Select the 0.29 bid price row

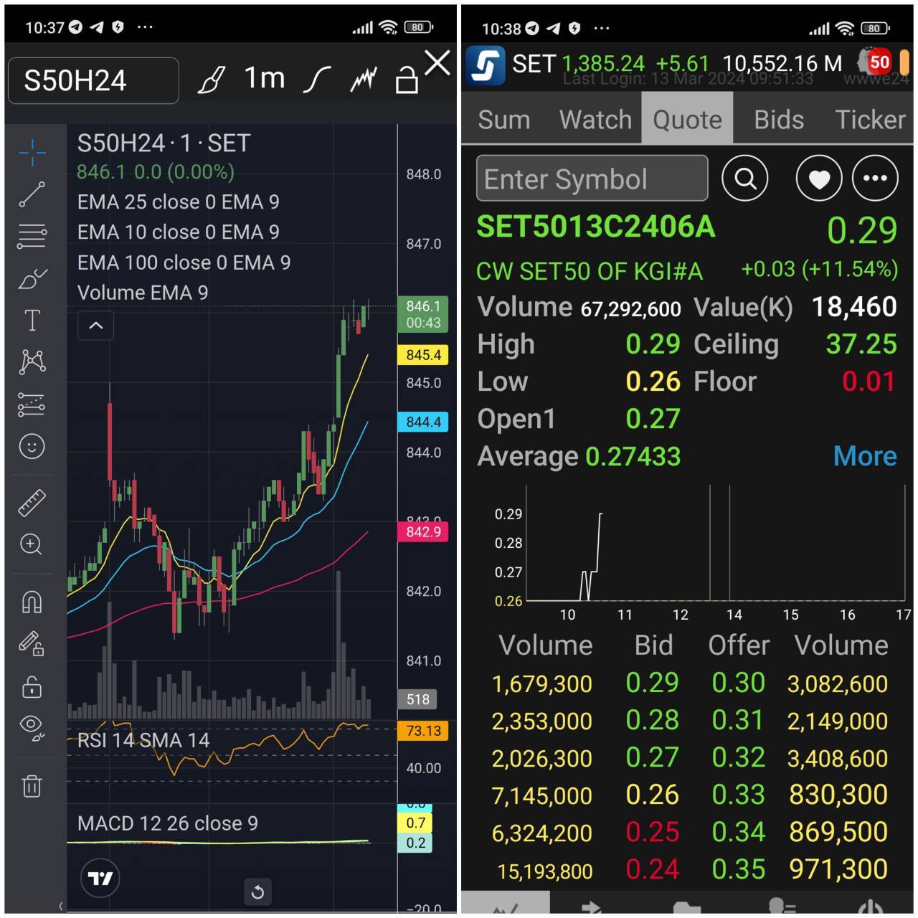652,683
